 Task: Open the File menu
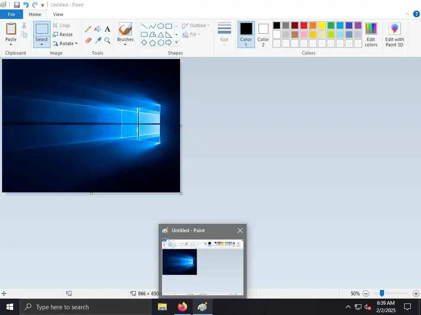tap(12, 14)
